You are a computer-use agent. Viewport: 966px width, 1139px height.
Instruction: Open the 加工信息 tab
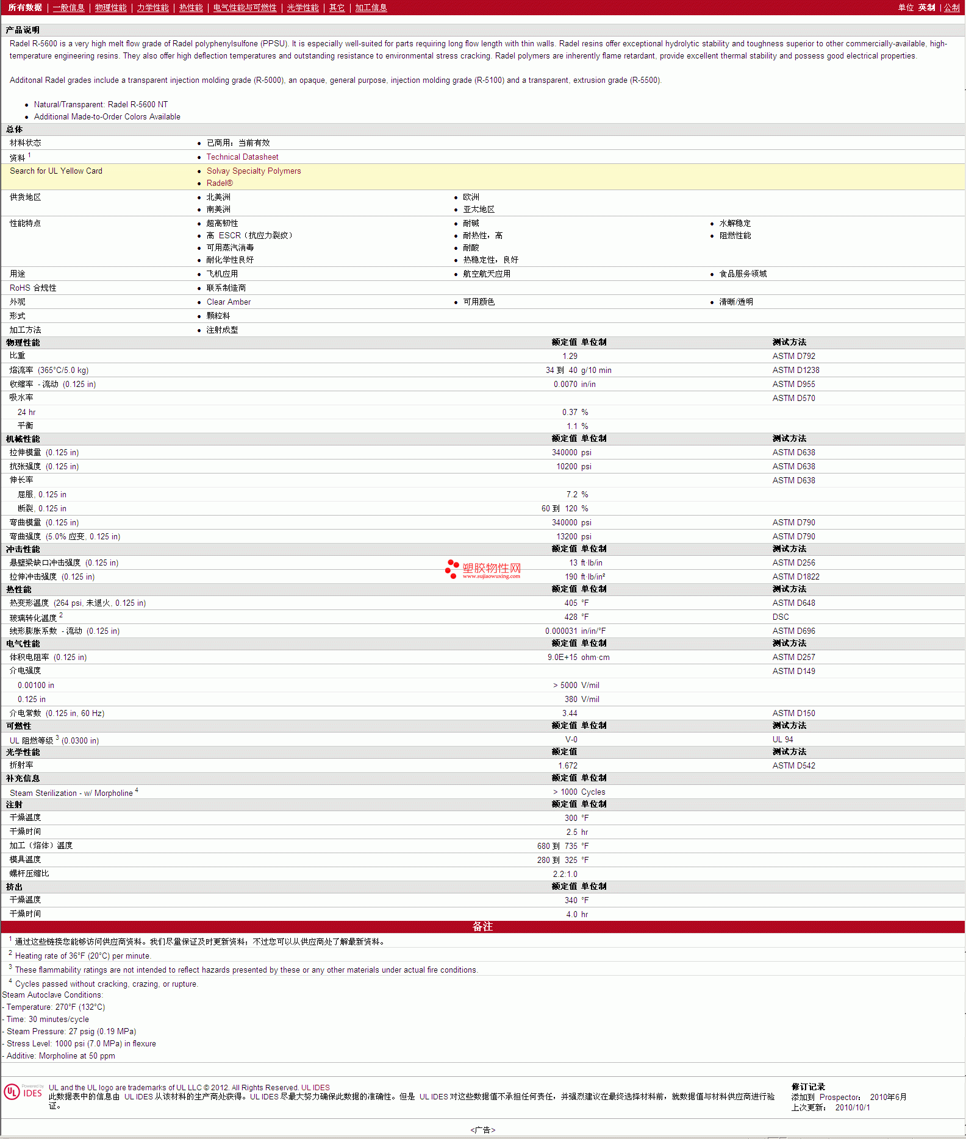[371, 7]
